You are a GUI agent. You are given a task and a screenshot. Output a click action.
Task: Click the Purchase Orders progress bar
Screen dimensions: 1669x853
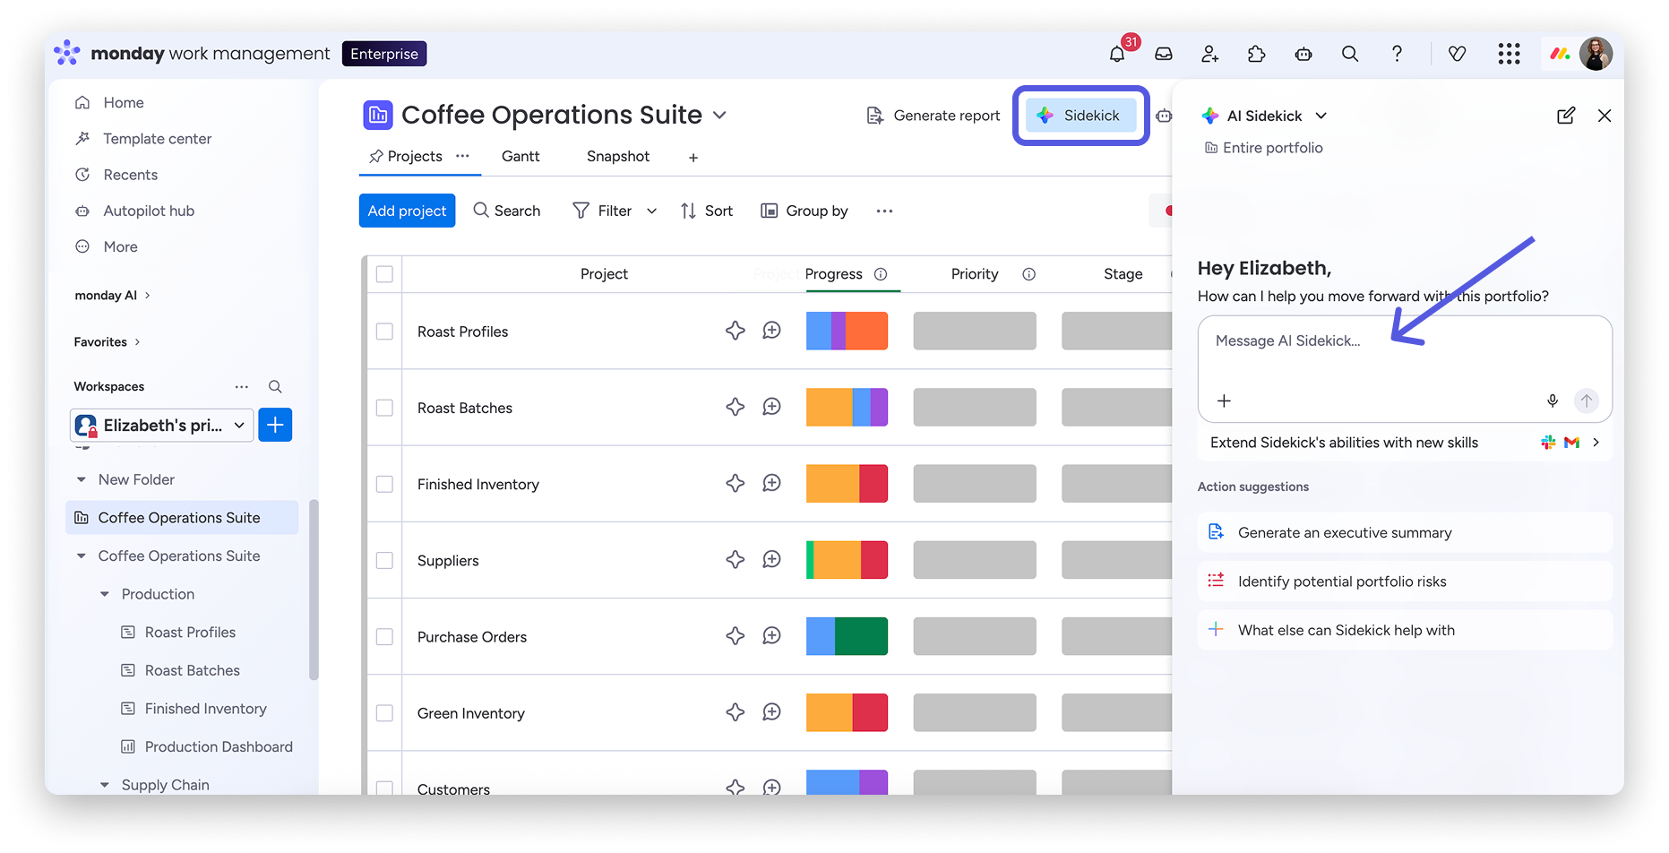847,636
